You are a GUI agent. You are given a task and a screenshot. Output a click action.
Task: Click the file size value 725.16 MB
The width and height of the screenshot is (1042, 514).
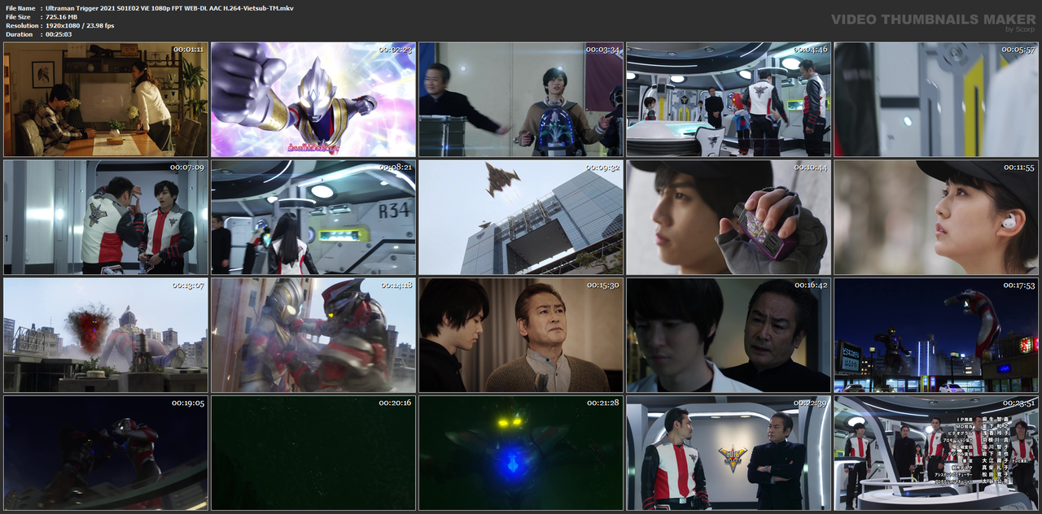62,17
